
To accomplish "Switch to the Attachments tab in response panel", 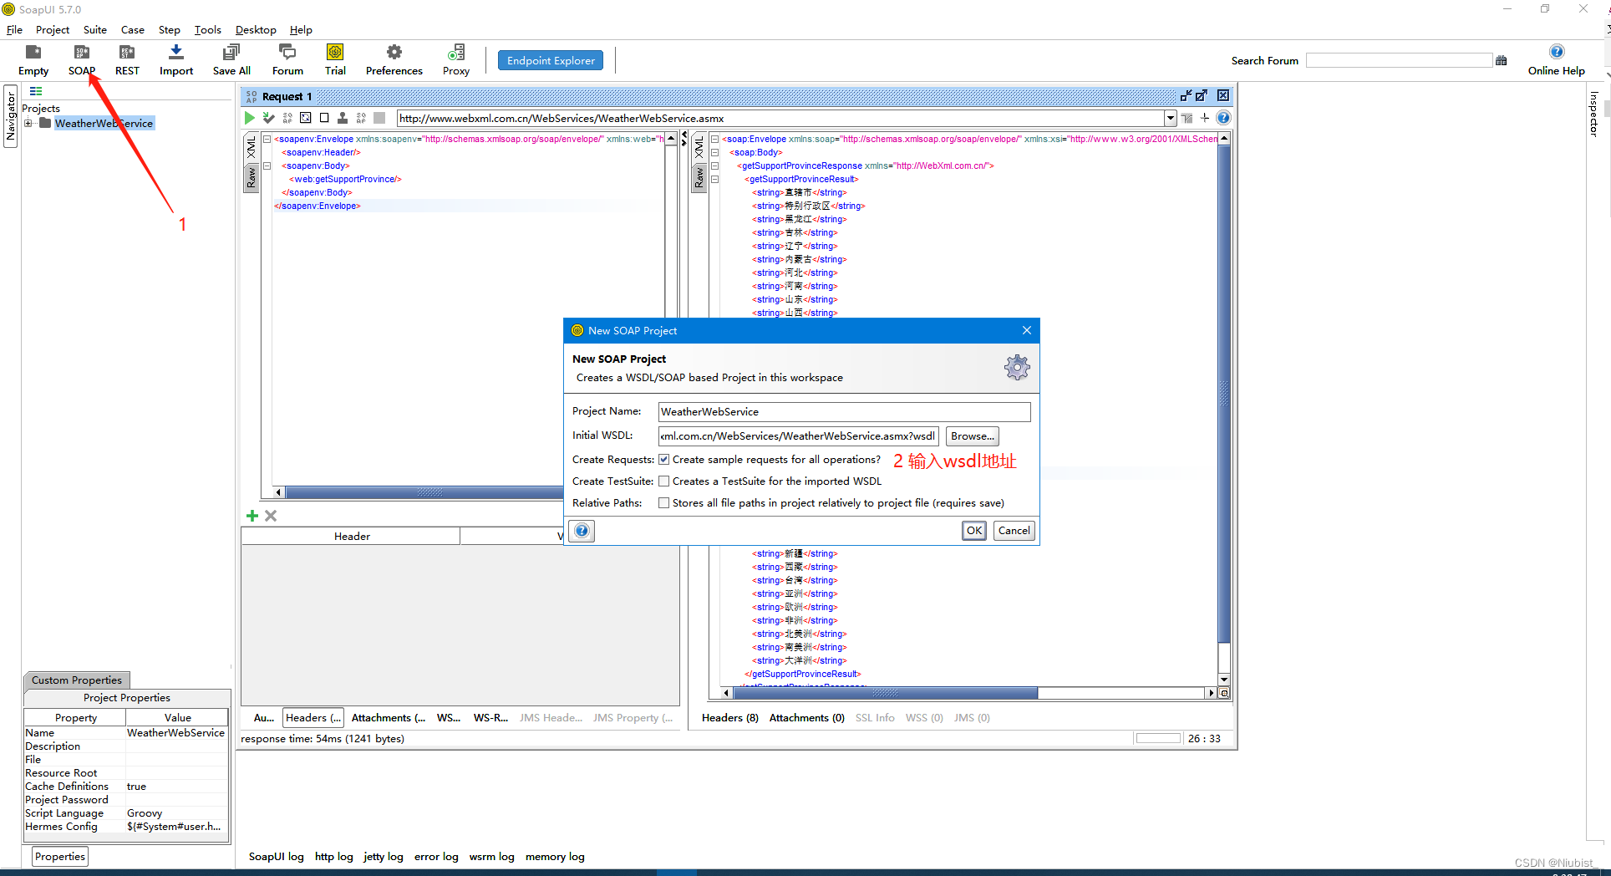I will point(805,717).
